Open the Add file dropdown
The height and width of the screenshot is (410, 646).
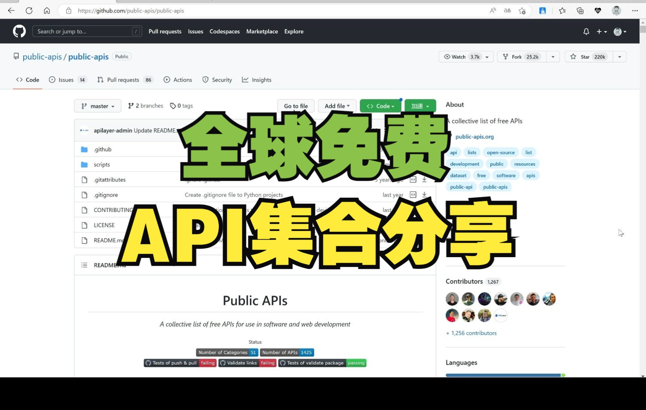(x=337, y=106)
